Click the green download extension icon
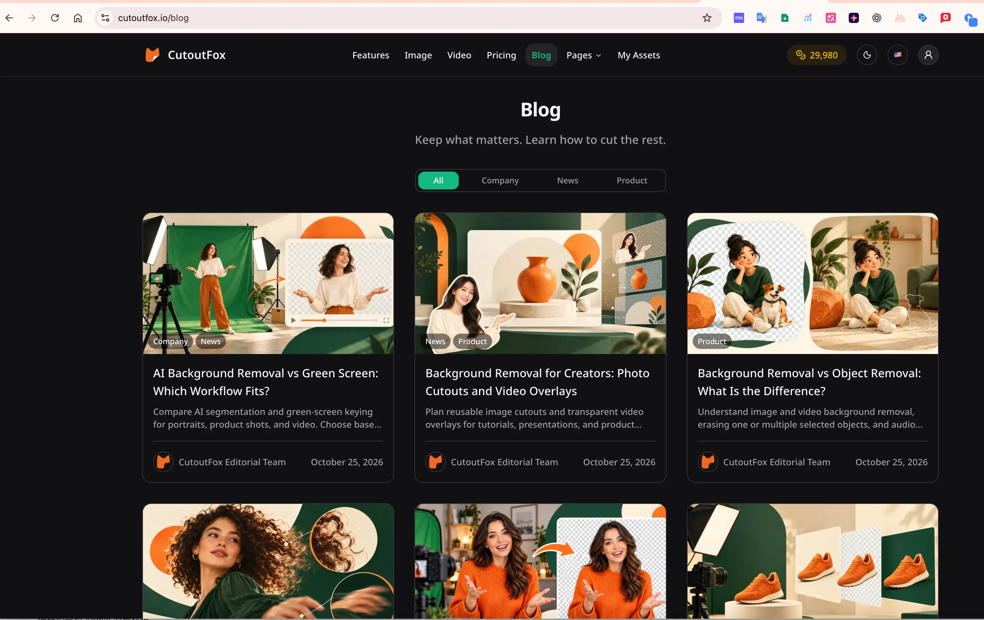Viewport: 984px width, 620px height. pyautogui.click(x=785, y=18)
